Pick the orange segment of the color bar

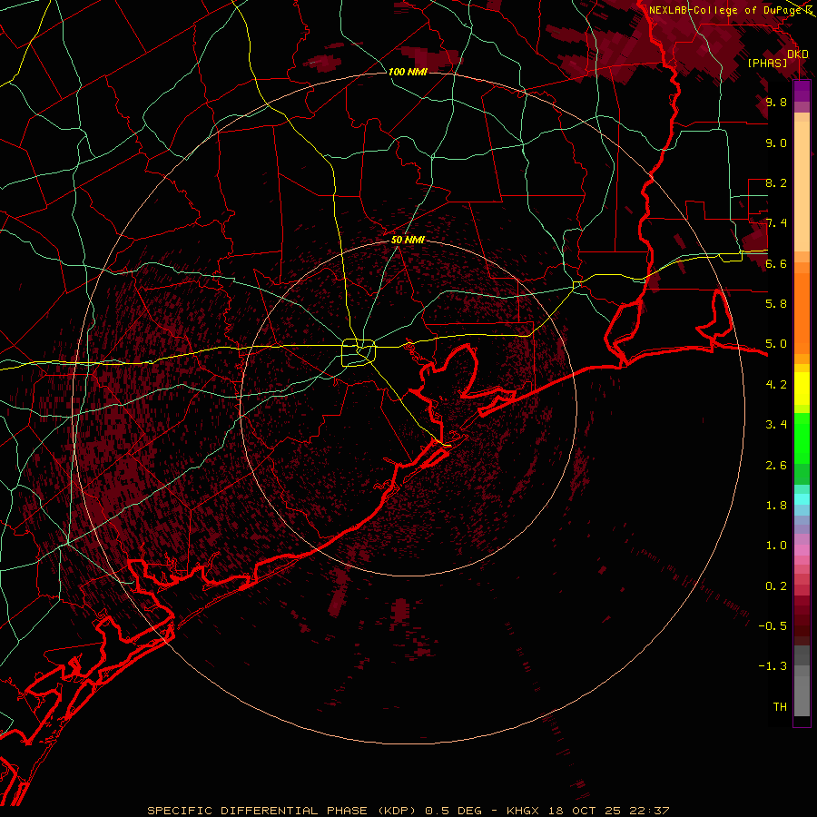pyautogui.click(x=802, y=312)
